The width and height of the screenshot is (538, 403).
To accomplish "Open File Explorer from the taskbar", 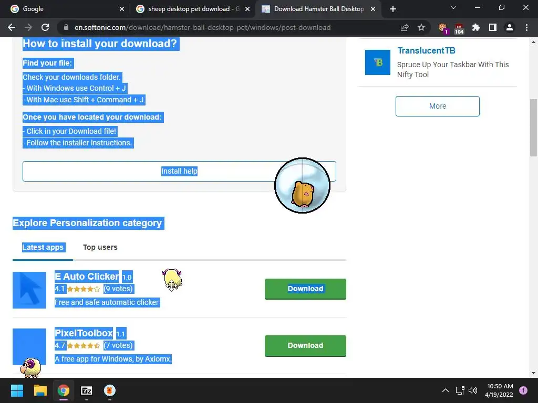I will (40, 390).
